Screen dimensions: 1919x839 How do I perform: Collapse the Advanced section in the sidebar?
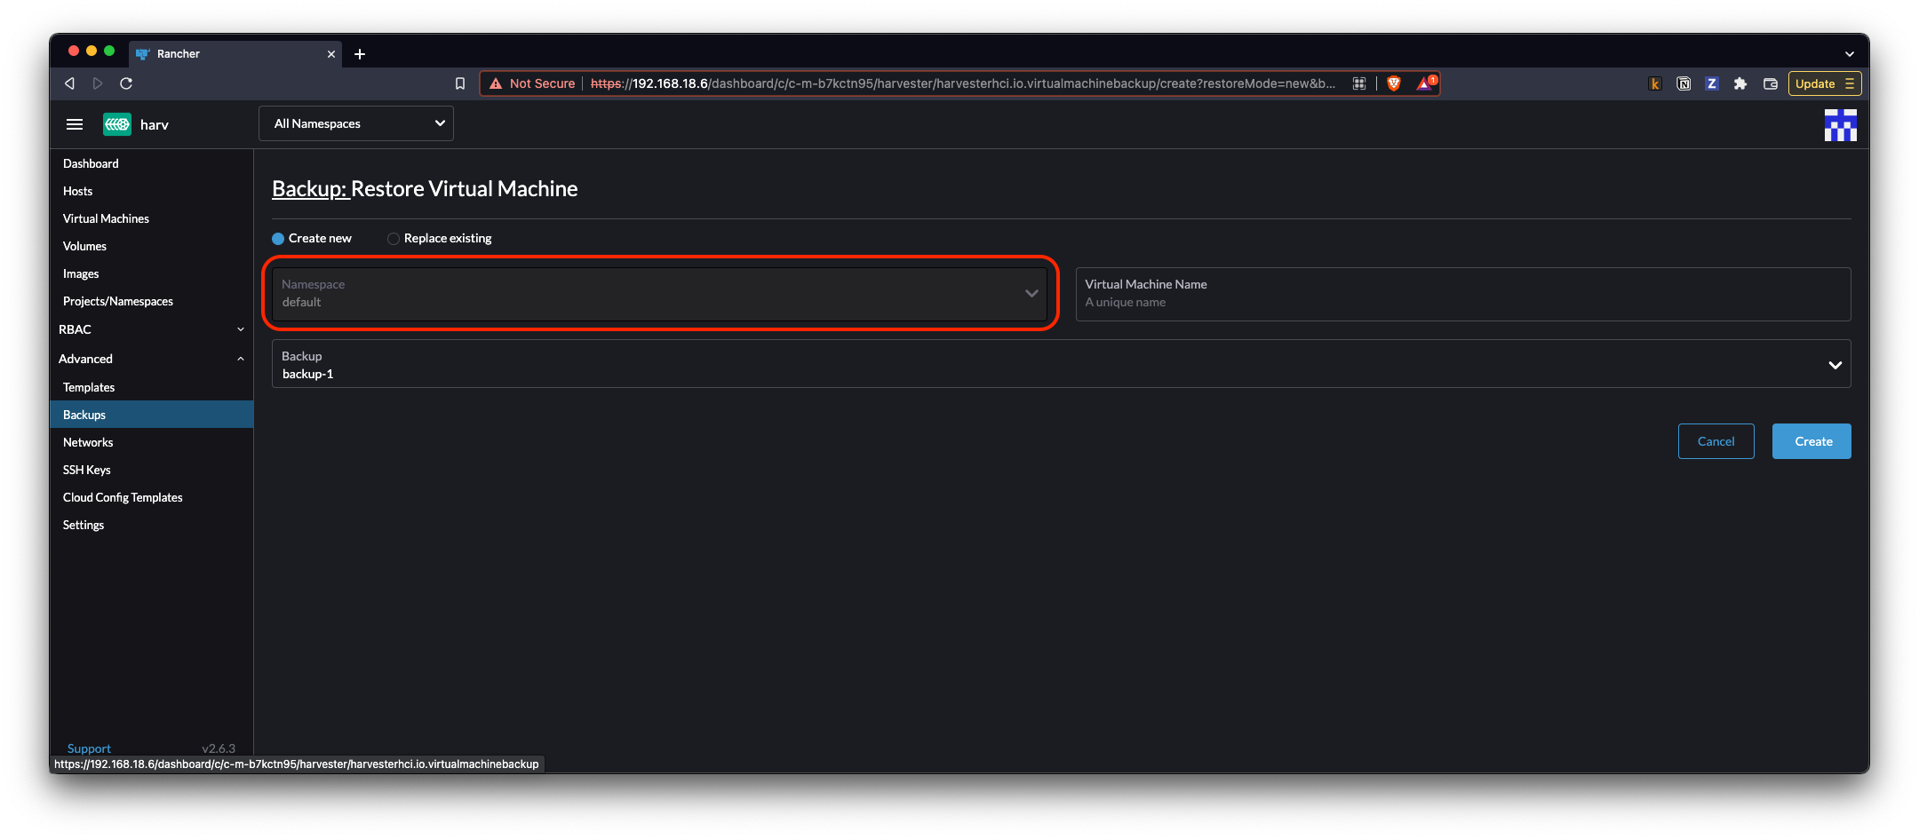(x=240, y=359)
